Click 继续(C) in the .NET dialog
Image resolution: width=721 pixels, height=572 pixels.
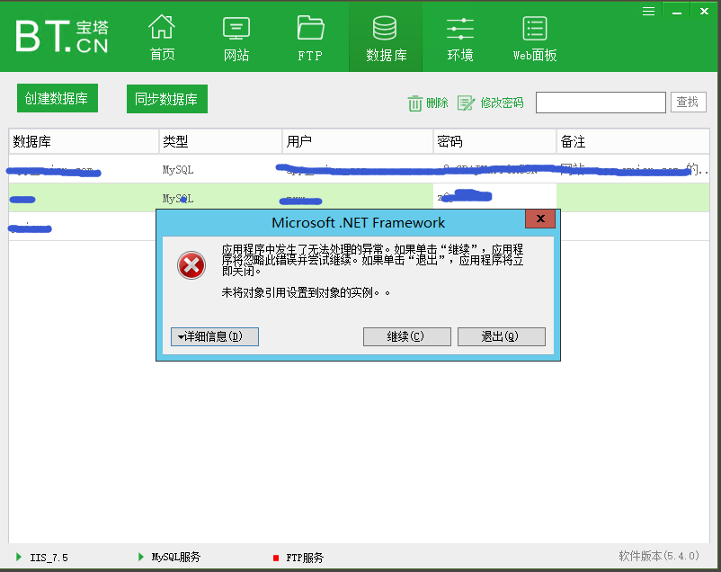click(x=406, y=336)
